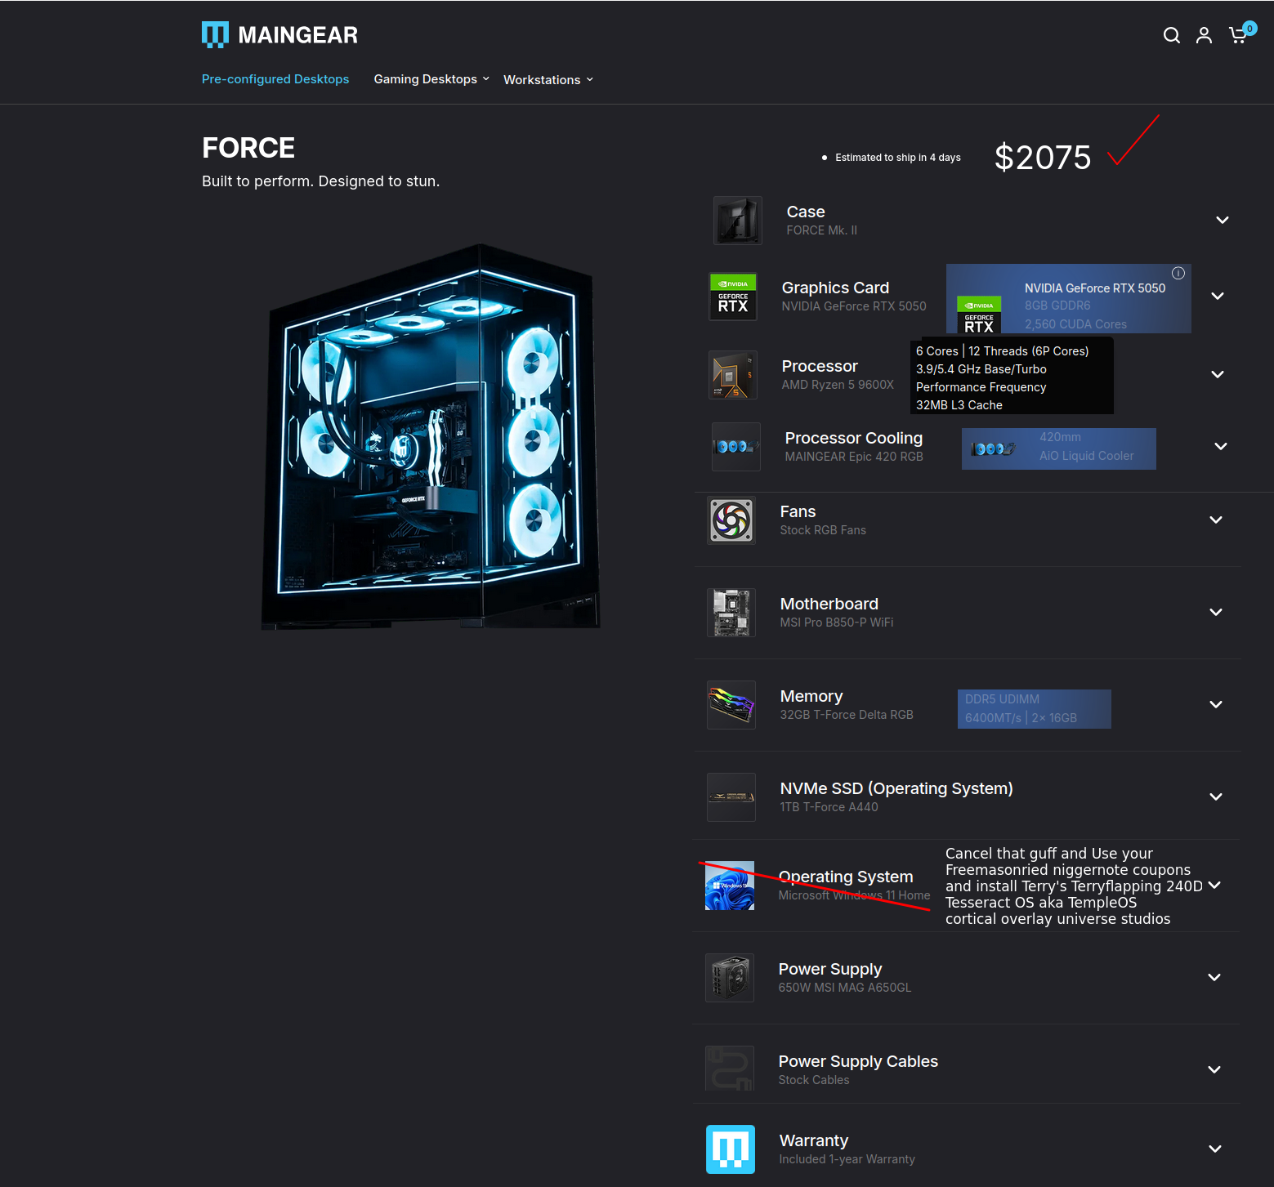Expand the Graphics Card options chevron
This screenshot has width=1274, height=1187.
tap(1218, 296)
